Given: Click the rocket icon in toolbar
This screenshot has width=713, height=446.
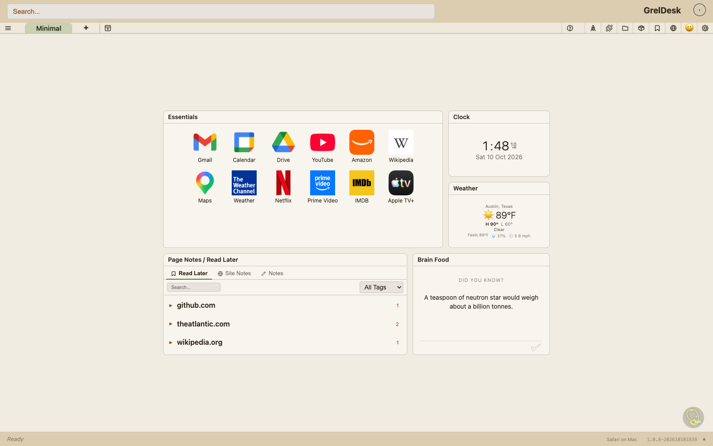Looking at the screenshot, I should 593,28.
